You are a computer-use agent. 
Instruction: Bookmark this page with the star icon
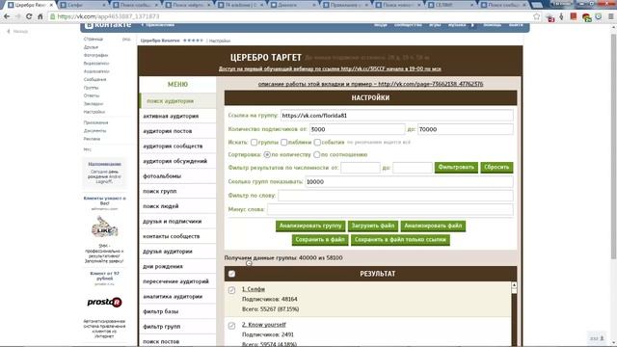pyautogui.click(x=537, y=16)
